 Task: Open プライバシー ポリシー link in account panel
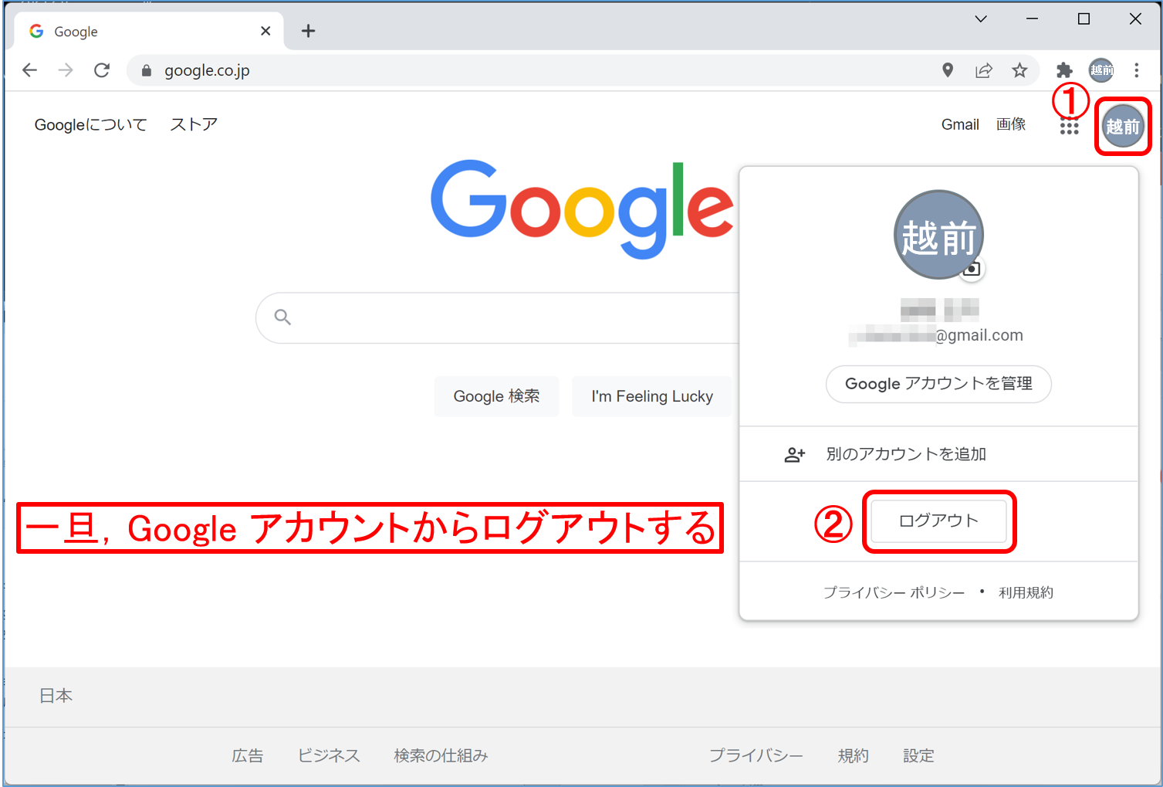894,592
